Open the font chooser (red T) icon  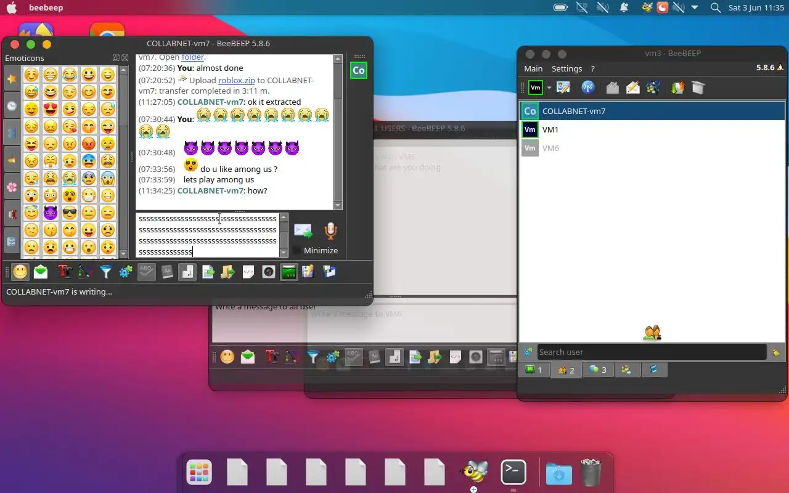[65, 272]
